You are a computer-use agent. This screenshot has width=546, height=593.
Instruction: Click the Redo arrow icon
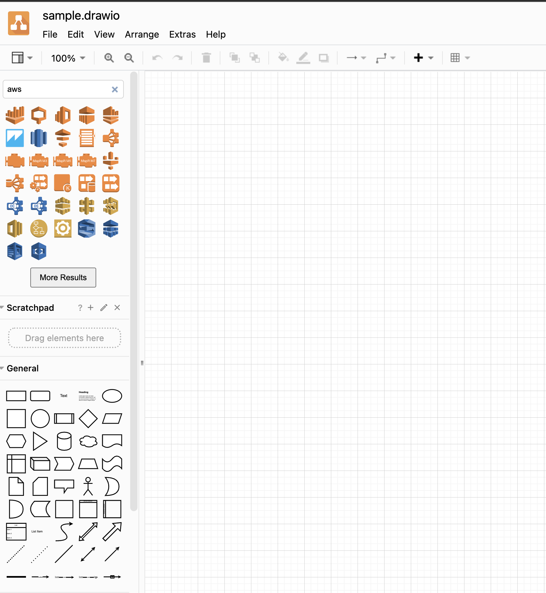(x=177, y=58)
